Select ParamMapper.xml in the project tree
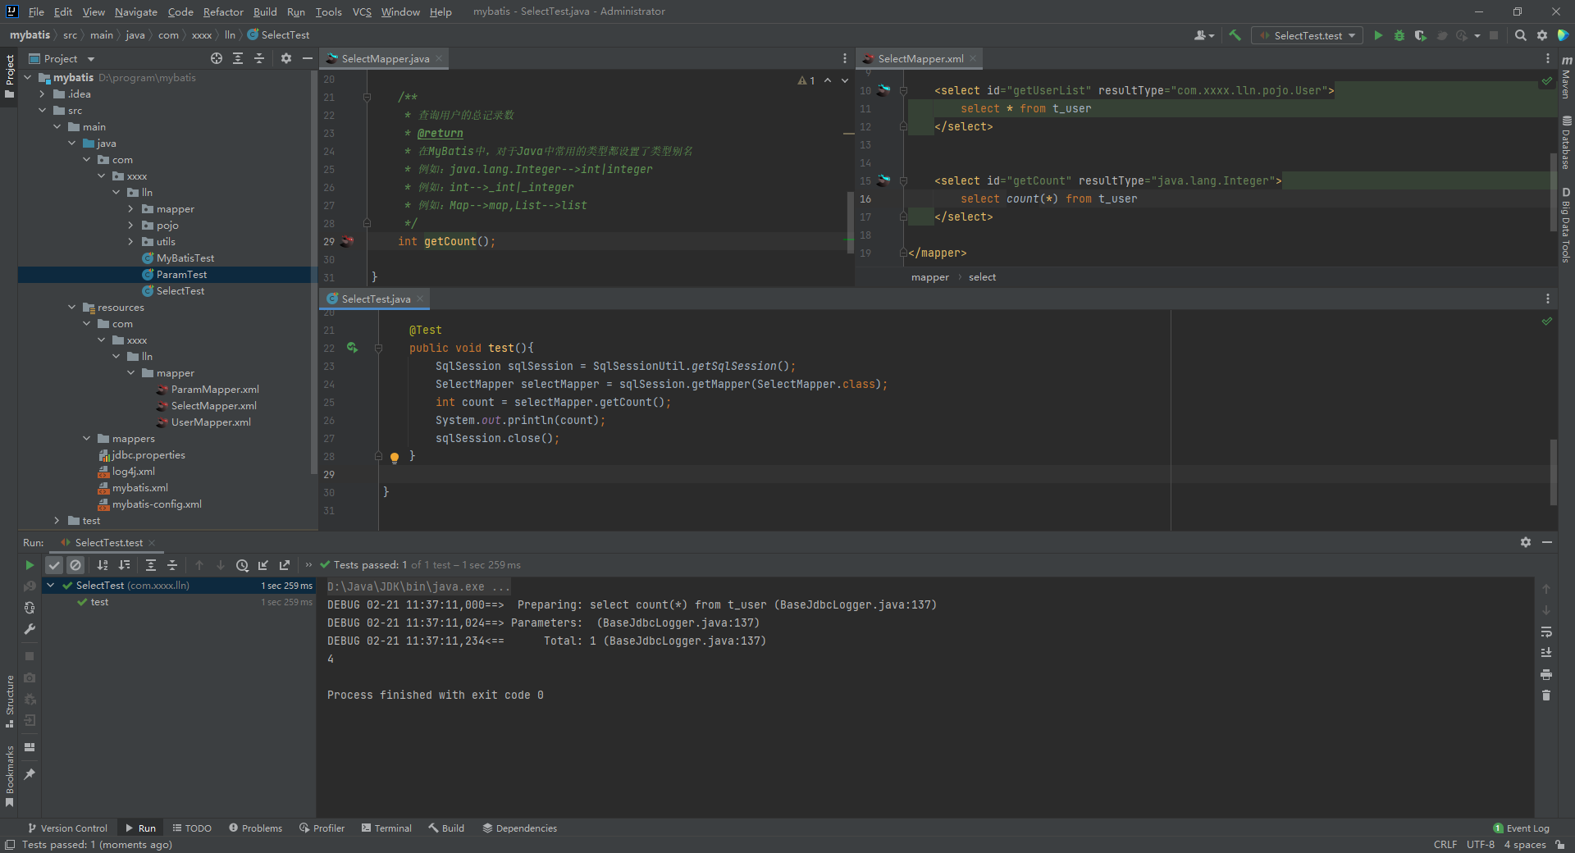 point(214,390)
